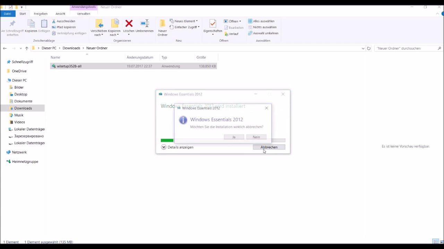The image size is (444, 249).
Task: Open the Bilder folder in sidebar
Action: 19,87
